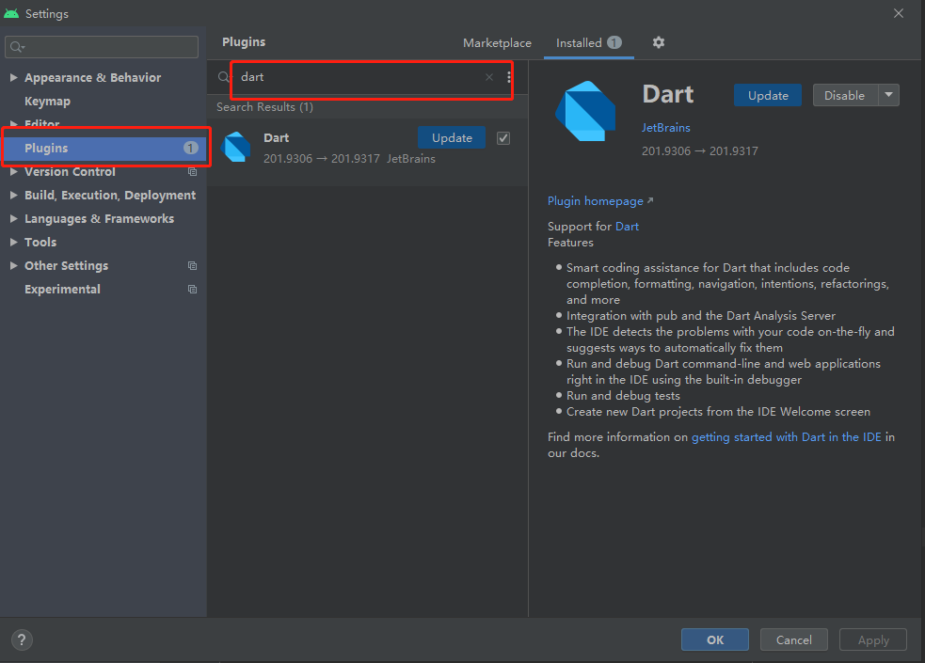Click the Android Studio logo in title bar
925x663 pixels.
(11, 13)
